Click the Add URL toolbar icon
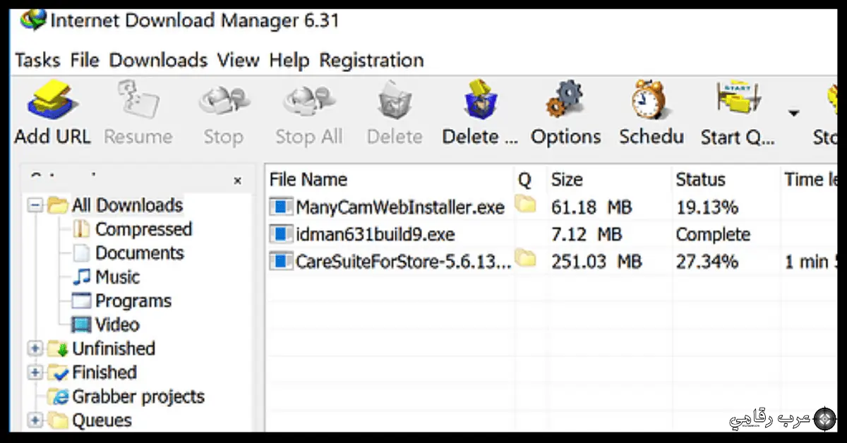The image size is (847, 443). click(51, 103)
